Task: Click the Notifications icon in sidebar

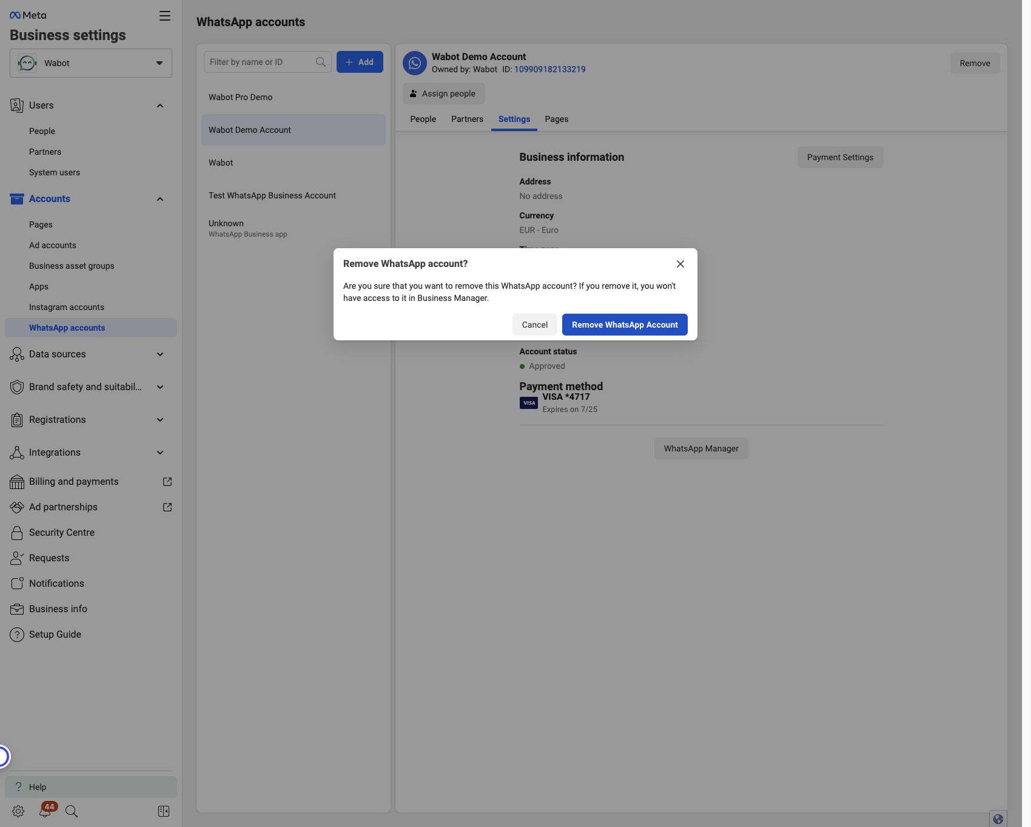Action: tap(17, 584)
